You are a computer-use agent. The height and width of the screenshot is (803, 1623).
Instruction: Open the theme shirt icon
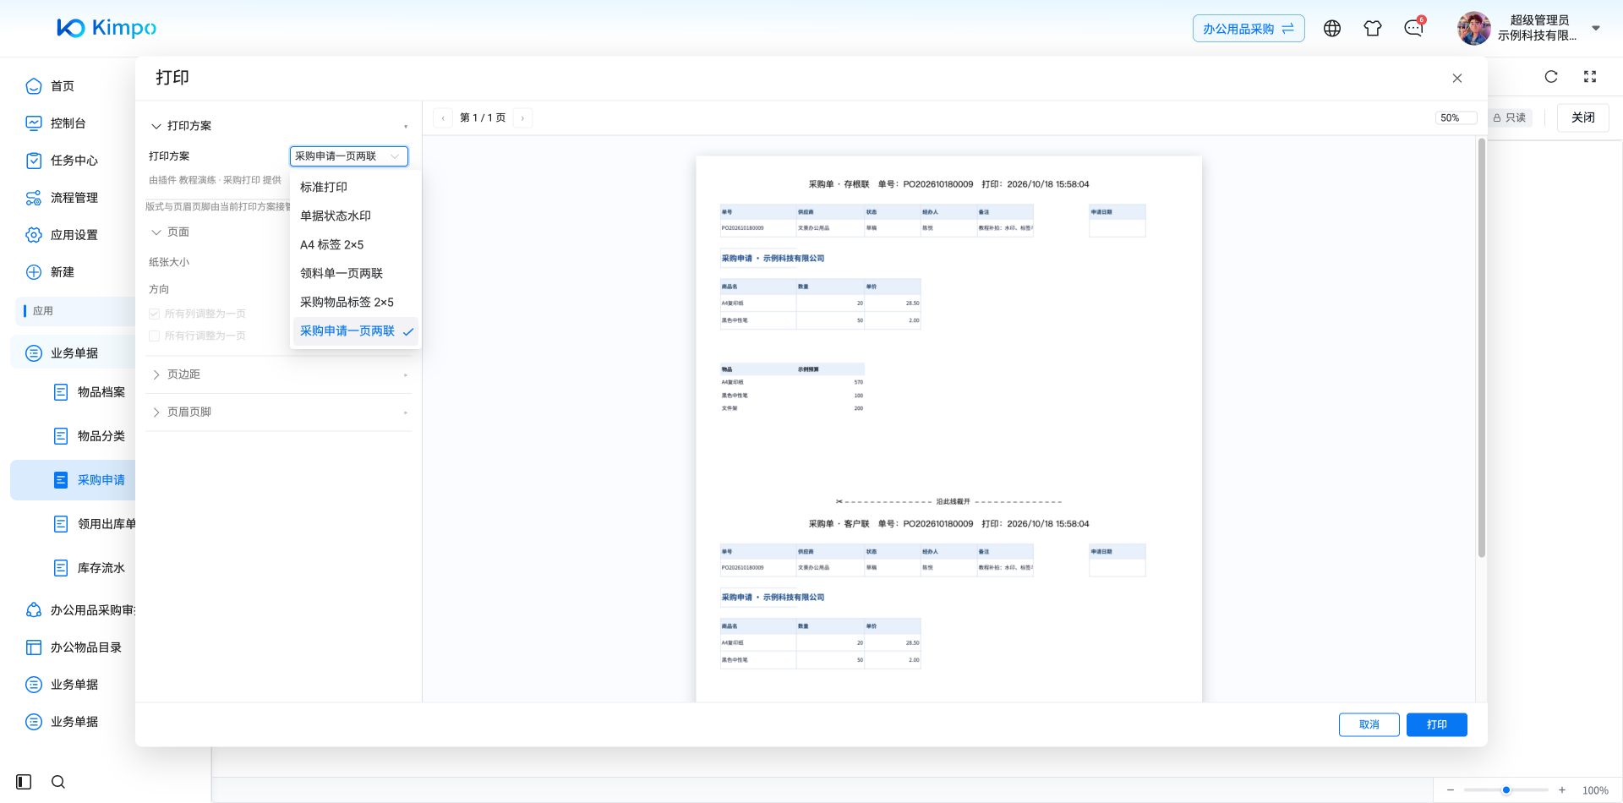click(x=1373, y=29)
